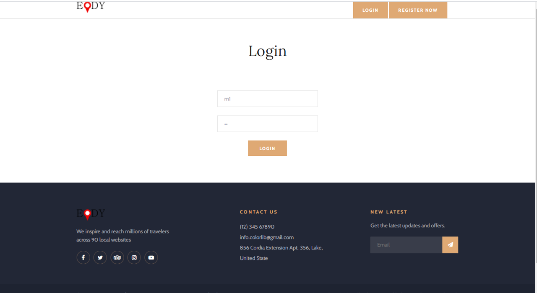This screenshot has width=537, height=293.
Task: Click the Facebook icon in the footer
Action: pyautogui.click(x=83, y=257)
